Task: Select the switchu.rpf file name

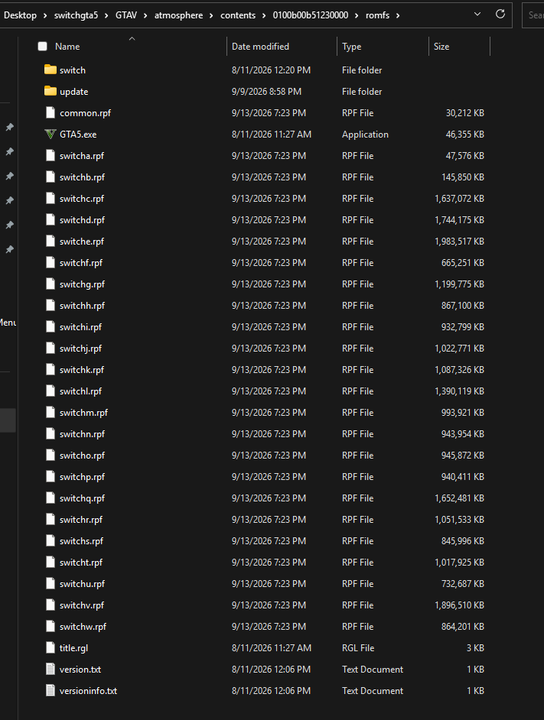Action: (82, 584)
